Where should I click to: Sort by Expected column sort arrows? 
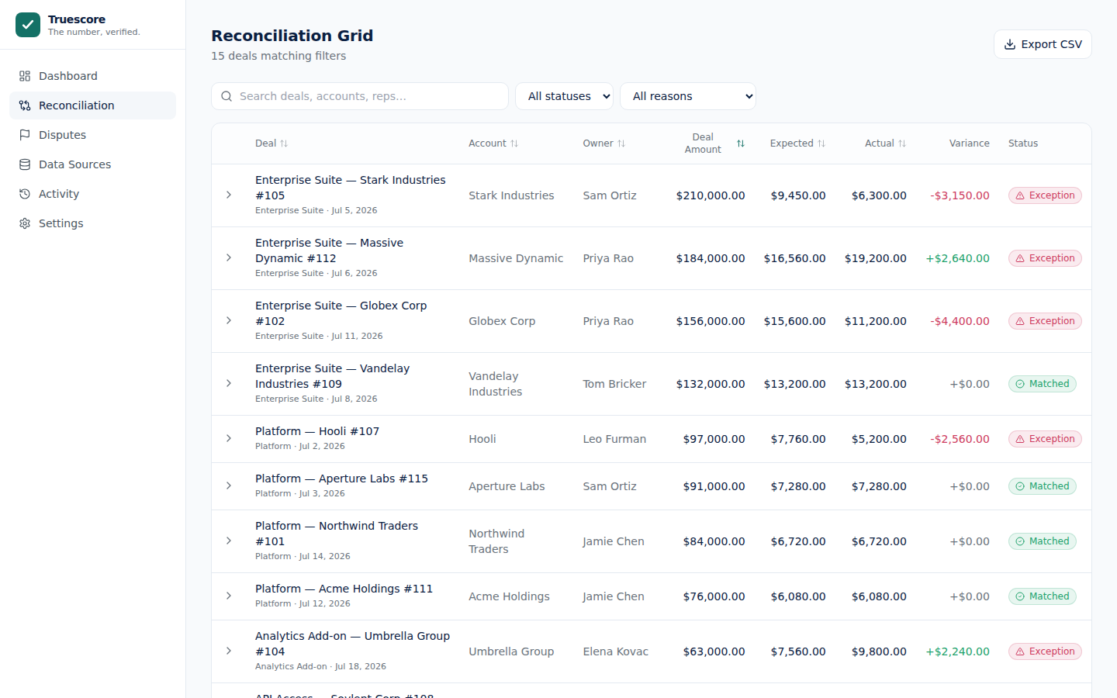[x=821, y=143]
